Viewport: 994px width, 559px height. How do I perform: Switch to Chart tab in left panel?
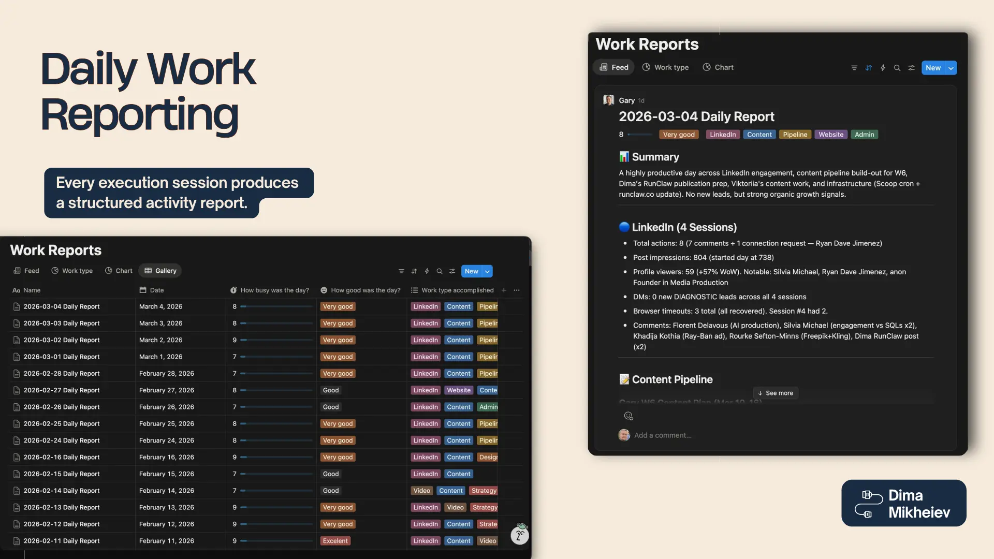tap(119, 271)
